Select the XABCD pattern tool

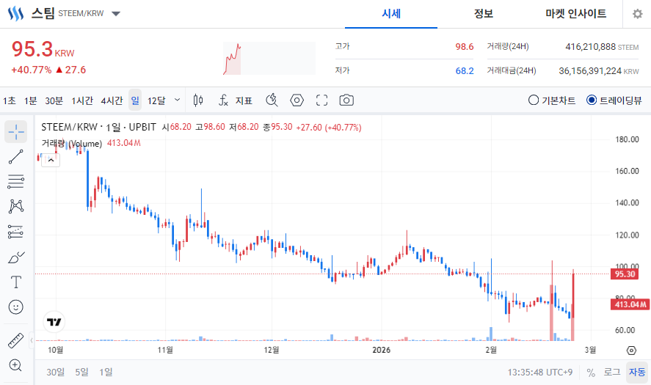(x=15, y=206)
